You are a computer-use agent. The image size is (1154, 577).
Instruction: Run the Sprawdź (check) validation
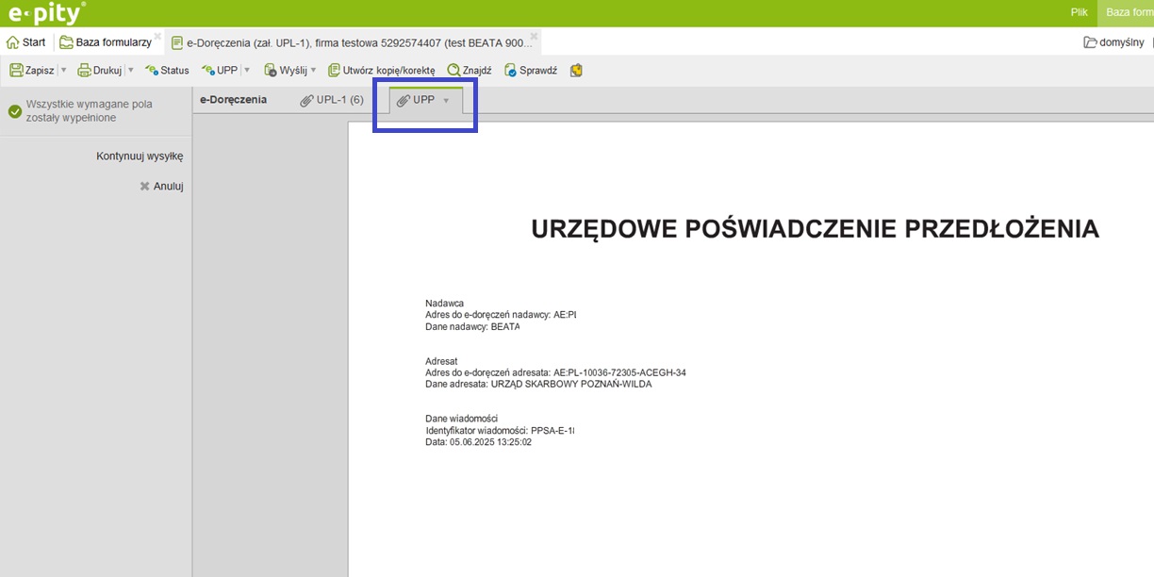(x=531, y=70)
